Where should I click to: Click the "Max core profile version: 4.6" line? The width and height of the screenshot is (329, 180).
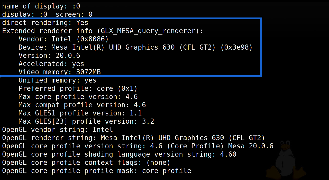pyautogui.click(x=78, y=97)
